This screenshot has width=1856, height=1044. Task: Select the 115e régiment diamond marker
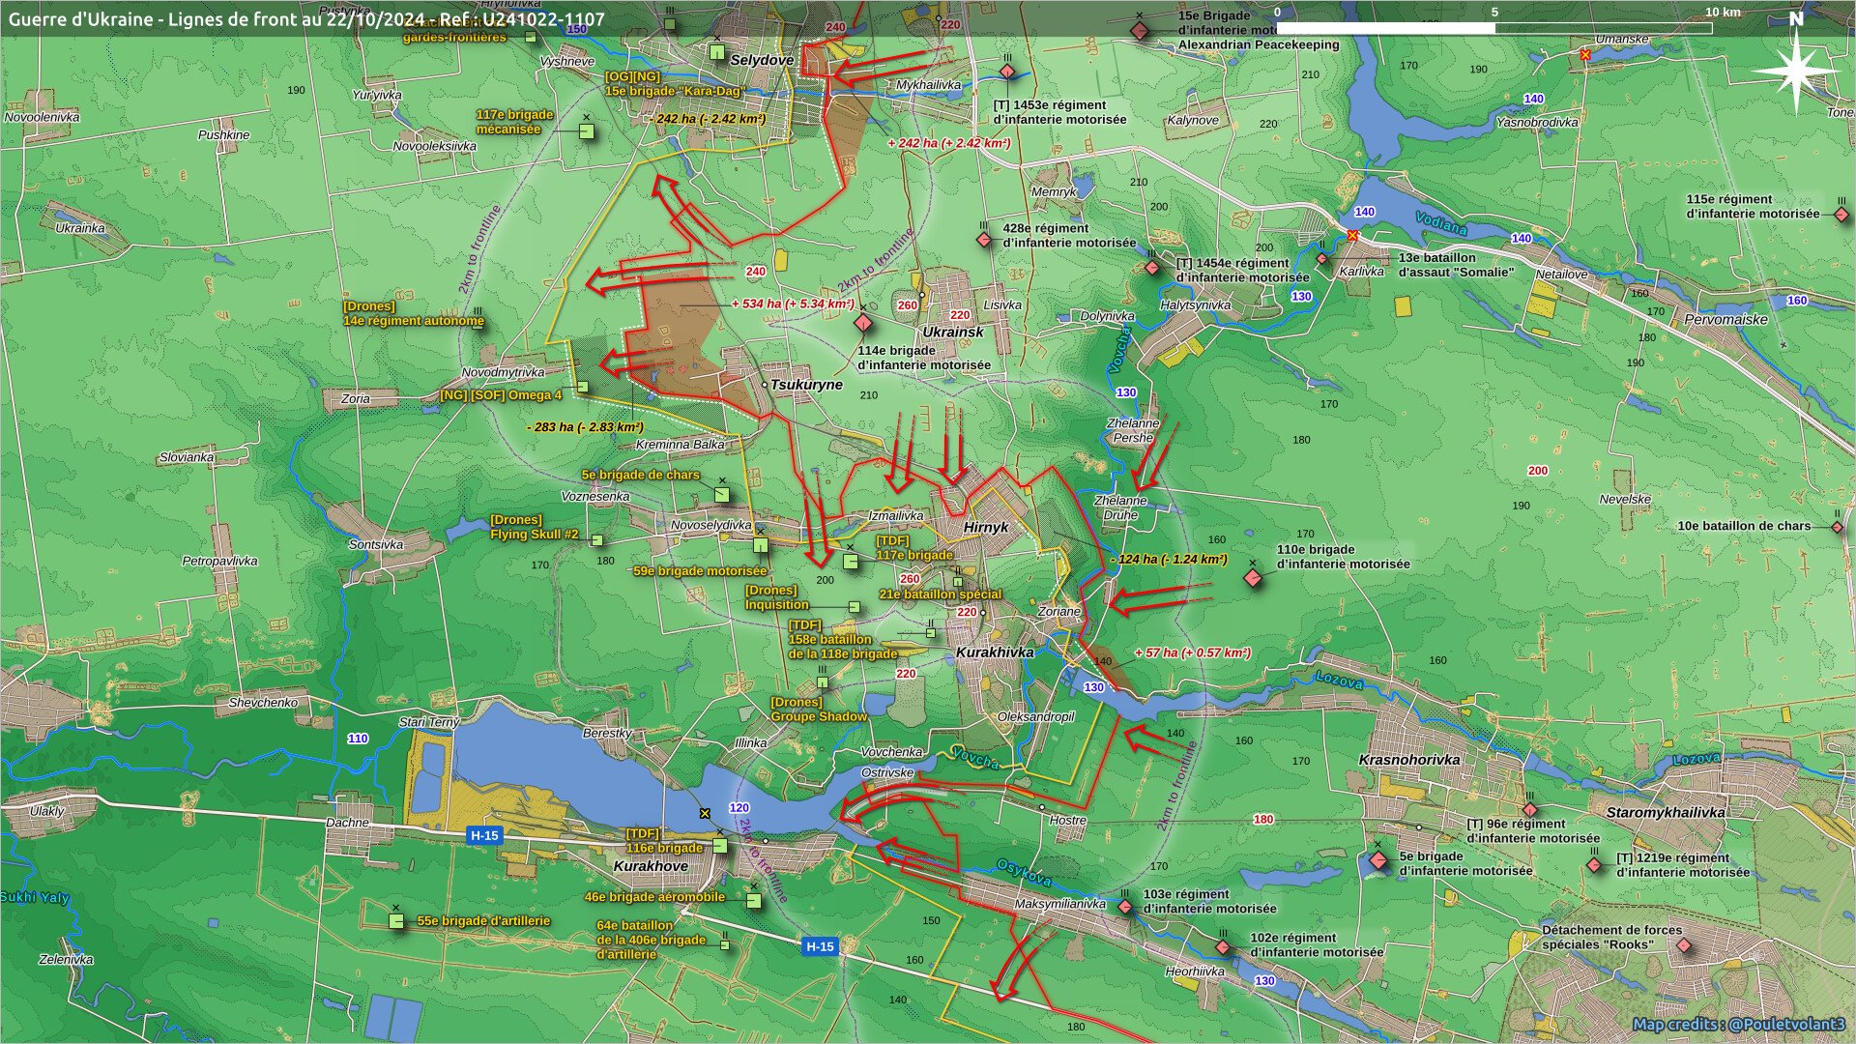click(1841, 215)
